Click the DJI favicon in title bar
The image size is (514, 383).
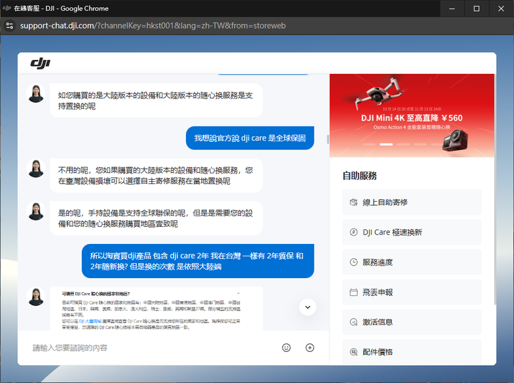tap(7, 8)
